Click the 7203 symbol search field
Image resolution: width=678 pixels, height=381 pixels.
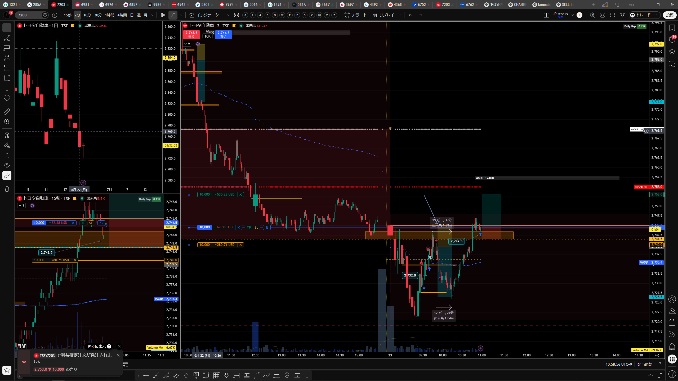pos(29,15)
